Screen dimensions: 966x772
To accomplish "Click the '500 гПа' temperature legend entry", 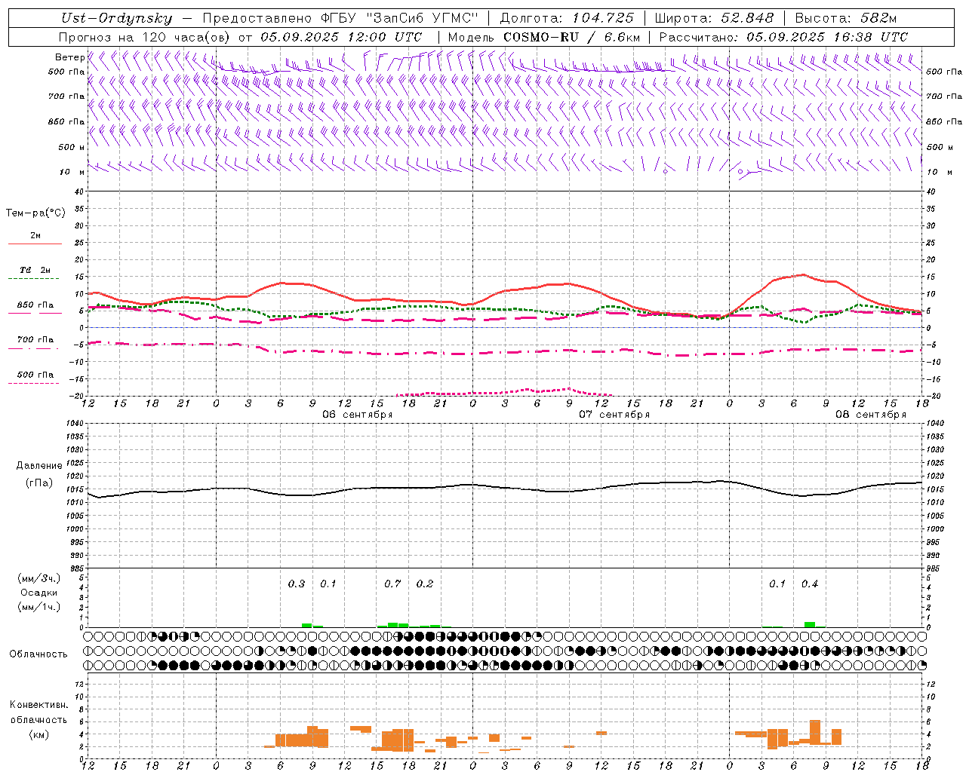I will [35, 375].
